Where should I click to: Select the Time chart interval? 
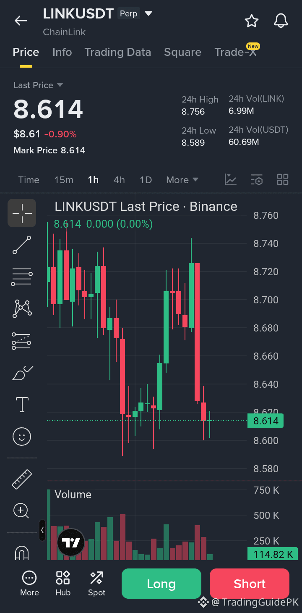coord(29,180)
